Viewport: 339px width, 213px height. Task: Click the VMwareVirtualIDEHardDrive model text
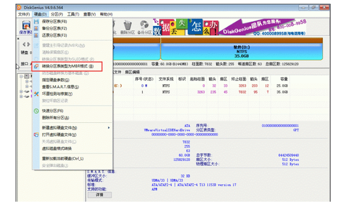coord(167,130)
